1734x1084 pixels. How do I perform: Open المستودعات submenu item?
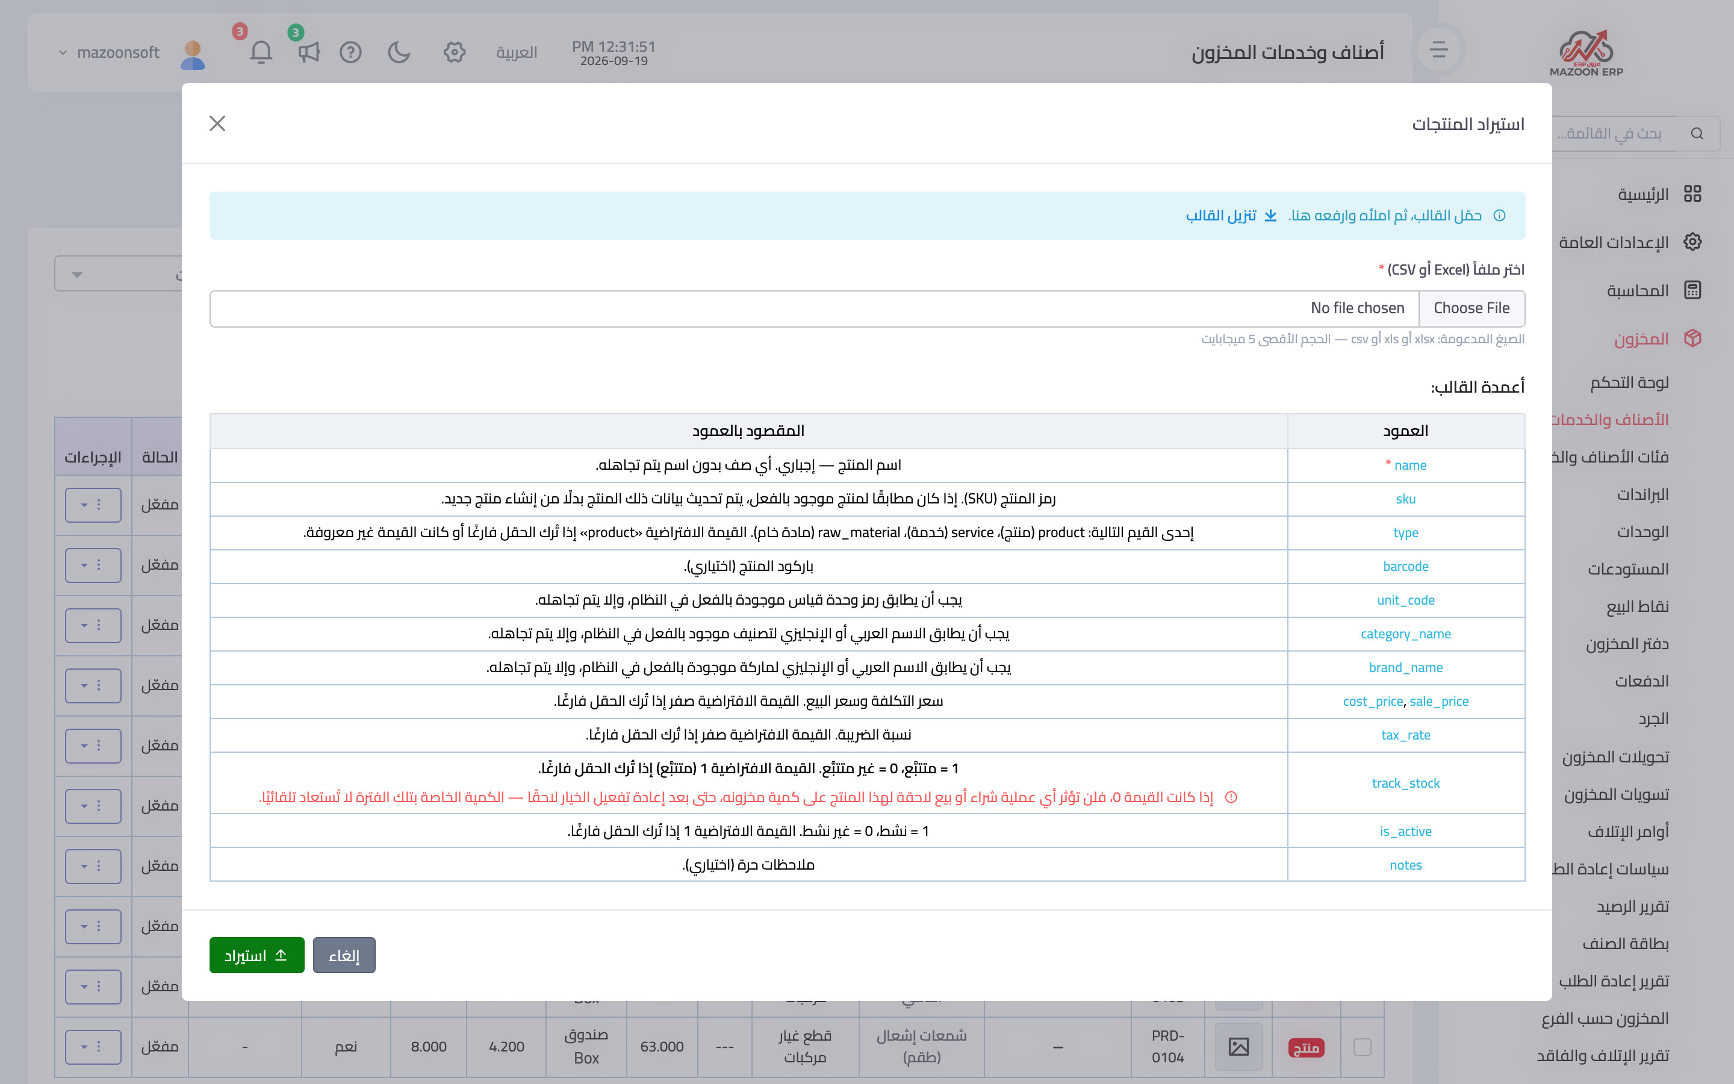point(1628,568)
